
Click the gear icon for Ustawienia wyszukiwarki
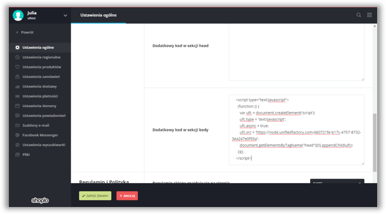pos(17,145)
